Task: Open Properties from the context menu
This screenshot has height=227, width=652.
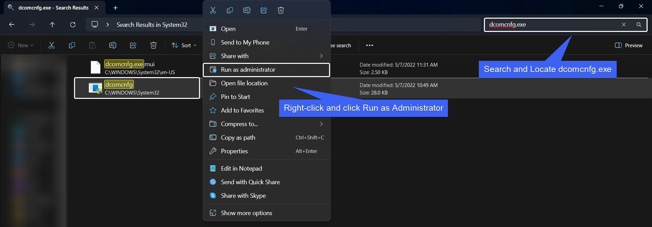Action: pyautogui.click(x=267, y=151)
